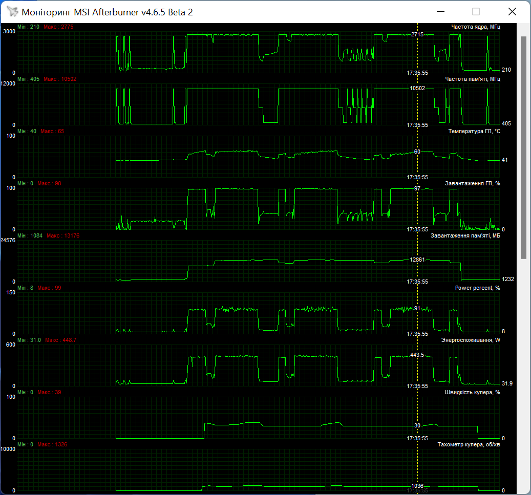Click the current power reading 31.9
Viewport: 531px width, 495px height.
(x=507, y=383)
